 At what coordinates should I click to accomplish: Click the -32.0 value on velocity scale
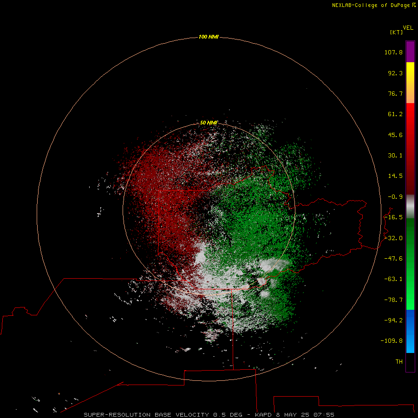[393, 238]
